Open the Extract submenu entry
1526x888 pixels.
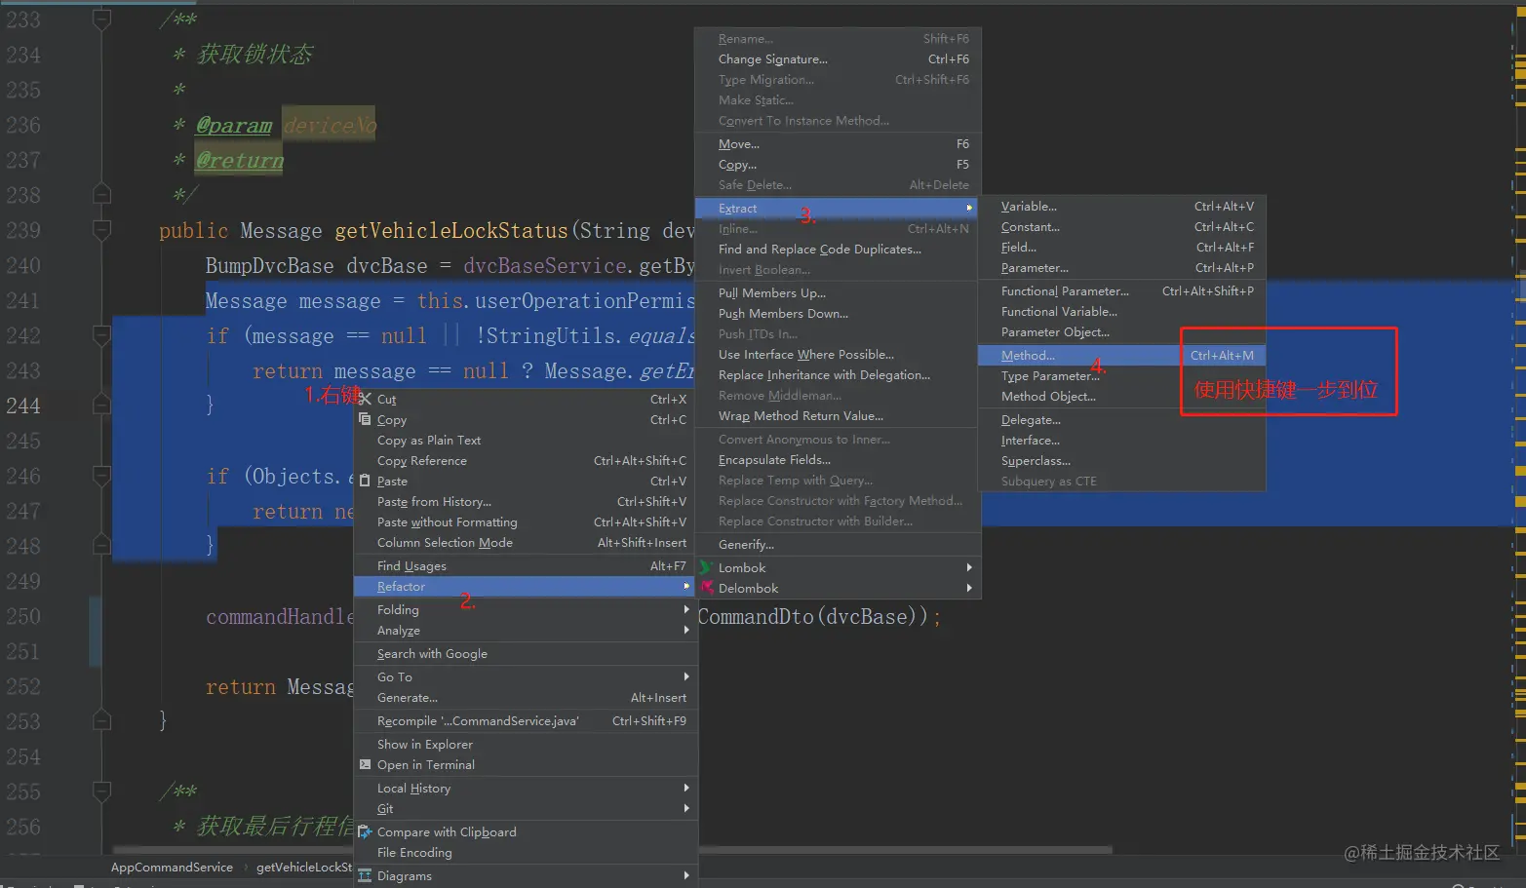[838, 209]
